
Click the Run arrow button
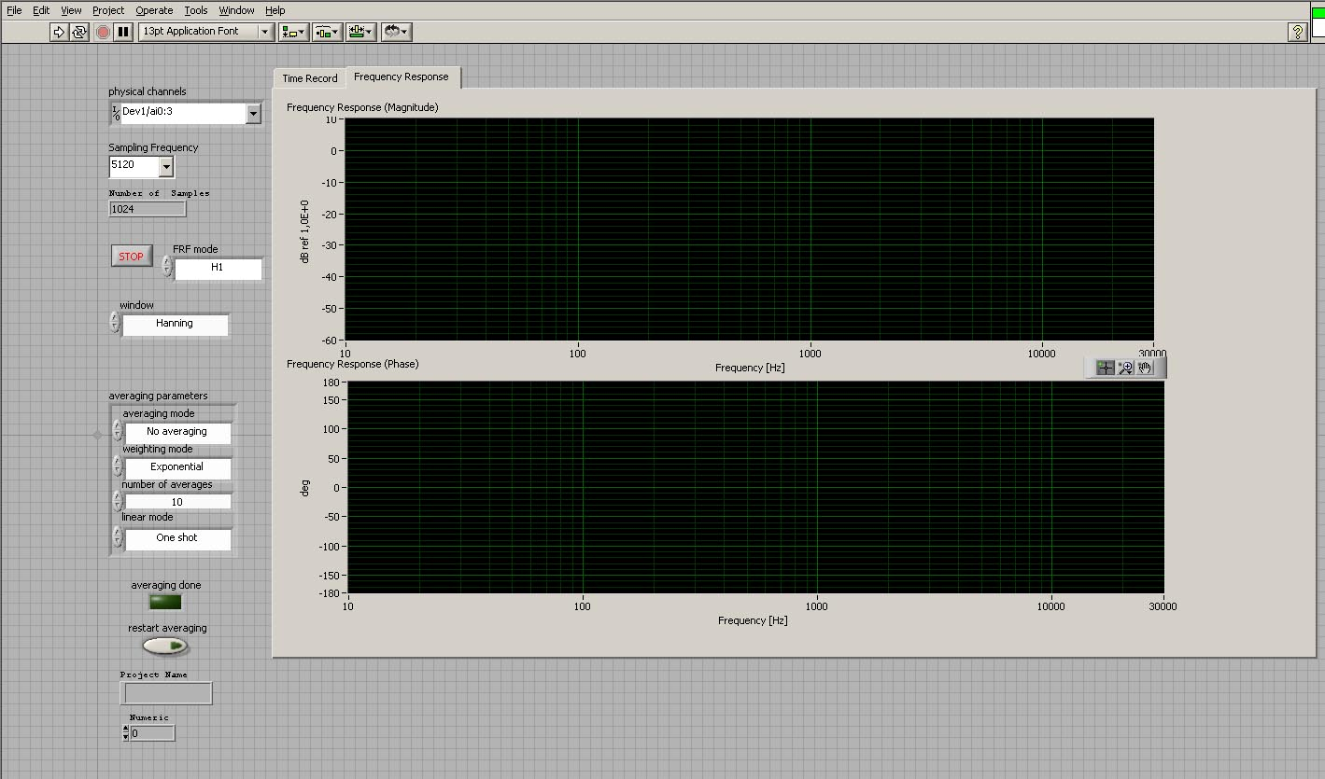[x=59, y=32]
